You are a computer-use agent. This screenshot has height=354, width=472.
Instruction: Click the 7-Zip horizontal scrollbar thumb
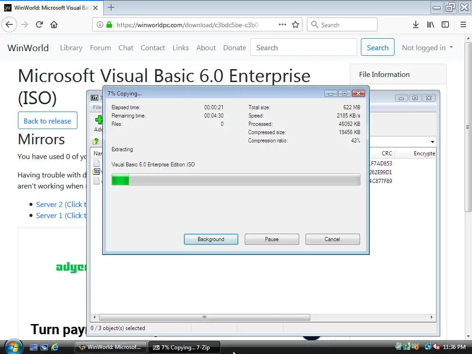coord(204,317)
